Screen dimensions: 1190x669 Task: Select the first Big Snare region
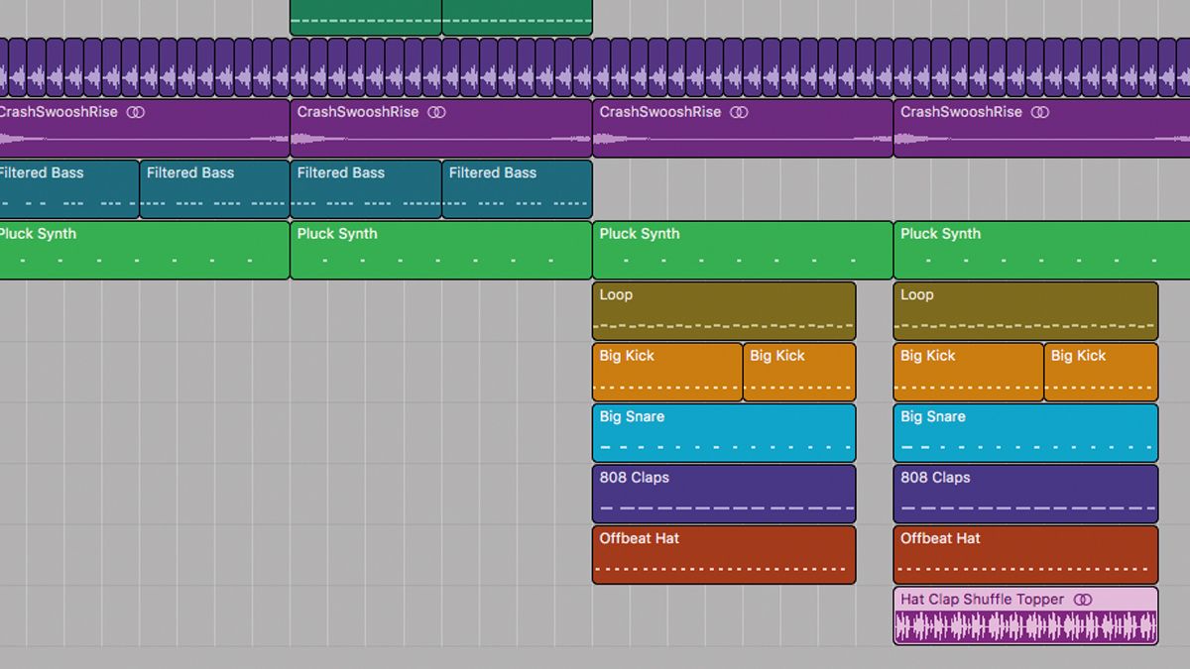coord(724,432)
